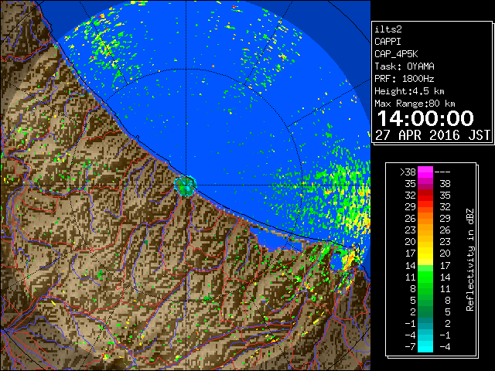
Task: Click the '27 APR 2016 JST' date
Action: [x=433, y=135]
